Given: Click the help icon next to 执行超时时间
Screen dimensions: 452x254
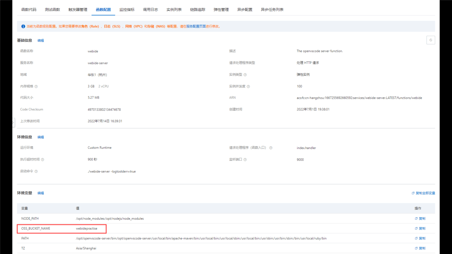Looking at the screenshot, I should [x=42, y=159].
